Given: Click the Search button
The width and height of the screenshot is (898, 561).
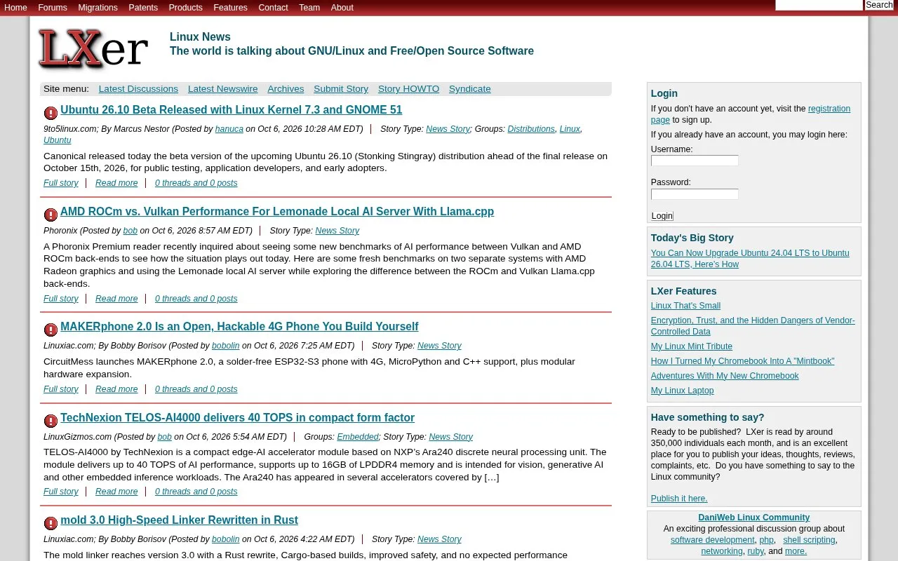Looking at the screenshot, I should tap(879, 5).
